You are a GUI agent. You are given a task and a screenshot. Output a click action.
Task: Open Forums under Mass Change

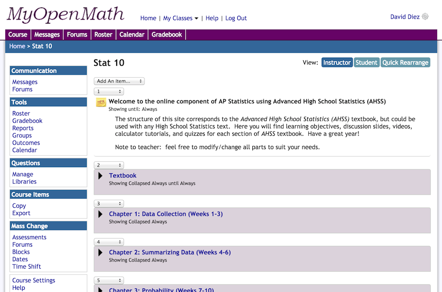pos(22,244)
